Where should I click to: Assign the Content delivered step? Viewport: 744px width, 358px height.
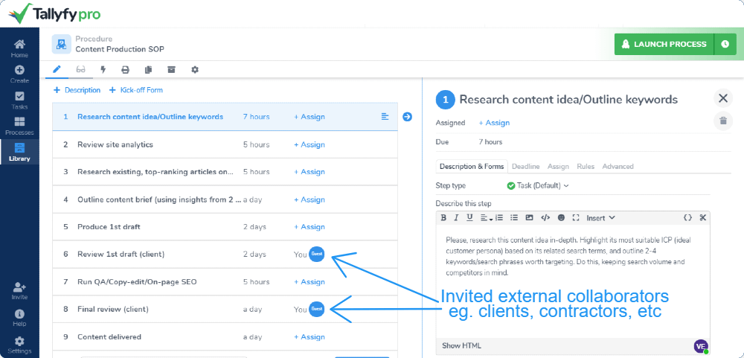click(x=310, y=337)
